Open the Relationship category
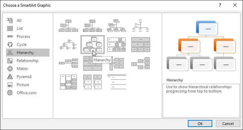Image resolution: width=243 pixels, height=130 pixels. click(x=28, y=61)
